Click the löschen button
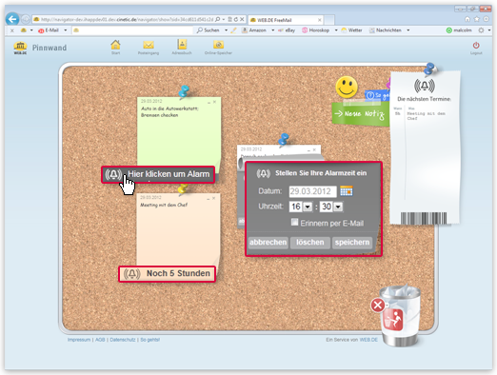Screen dimensions: 497x375 [310, 243]
